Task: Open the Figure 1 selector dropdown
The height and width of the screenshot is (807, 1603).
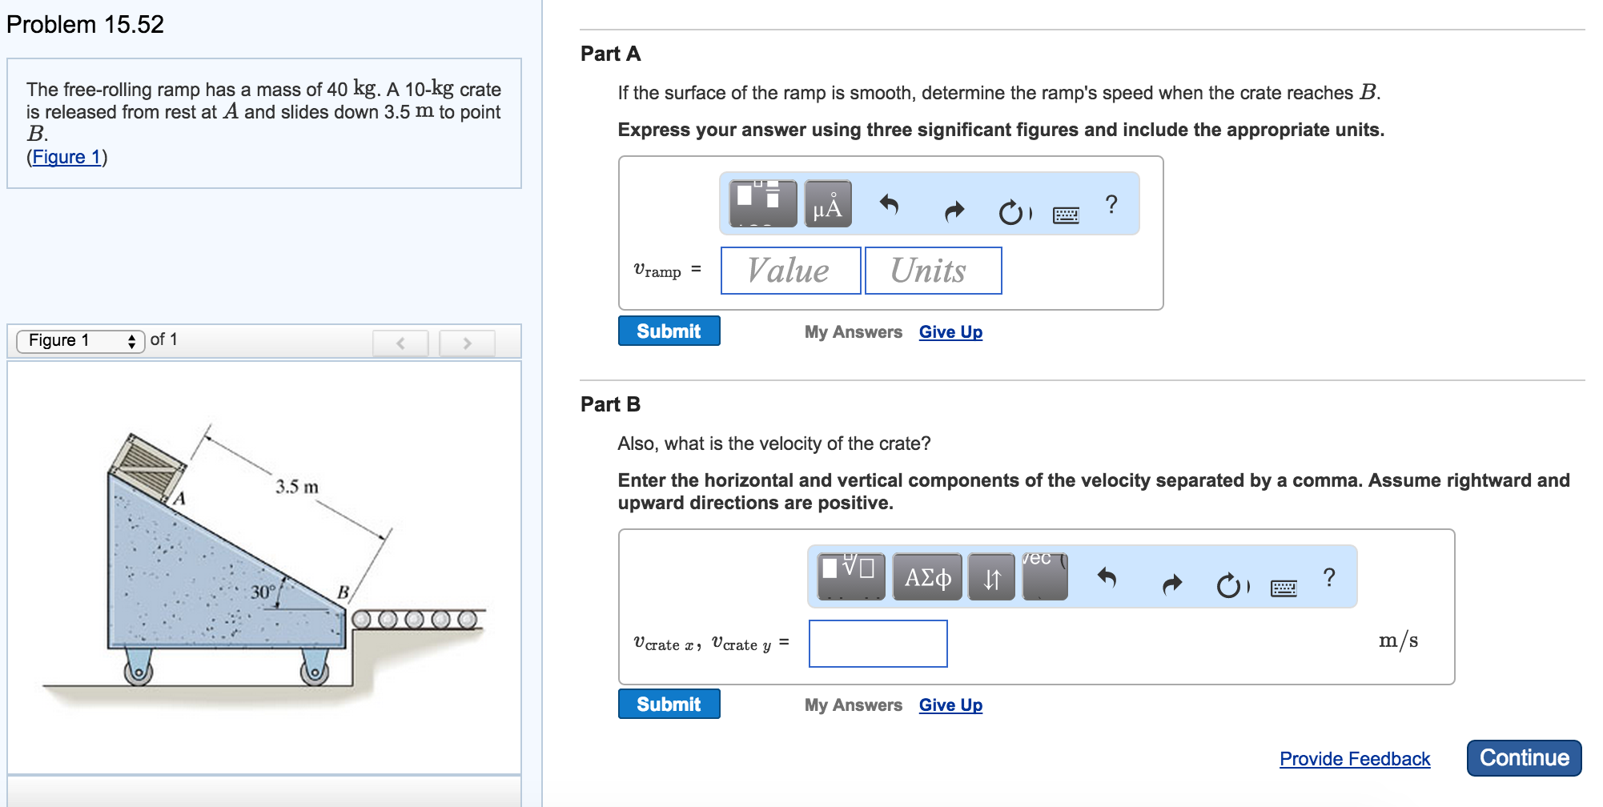Action: point(80,341)
